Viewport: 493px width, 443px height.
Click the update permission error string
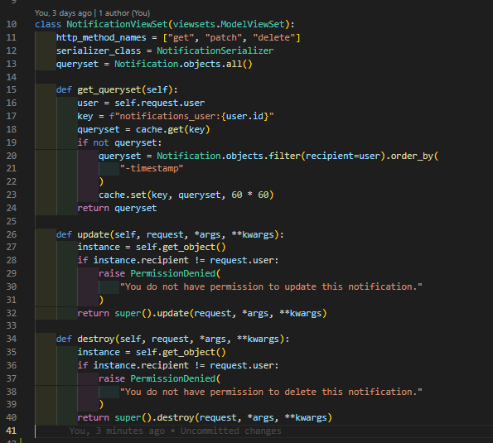pyautogui.click(x=271, y=287)
